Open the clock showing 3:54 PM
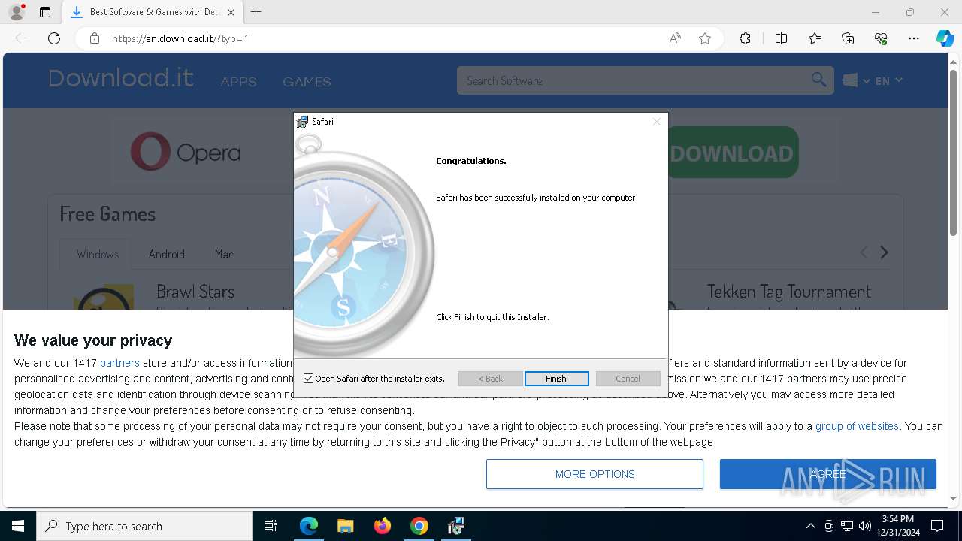The height and width of the screenshot is (541, 962). [897, 526]
